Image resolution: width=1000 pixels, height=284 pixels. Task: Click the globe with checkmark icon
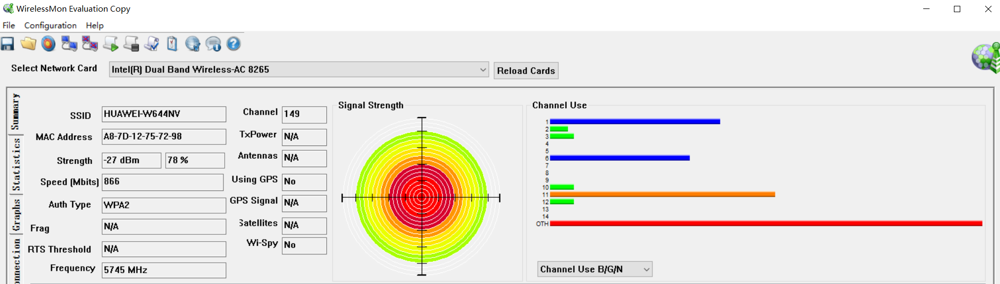192,44
